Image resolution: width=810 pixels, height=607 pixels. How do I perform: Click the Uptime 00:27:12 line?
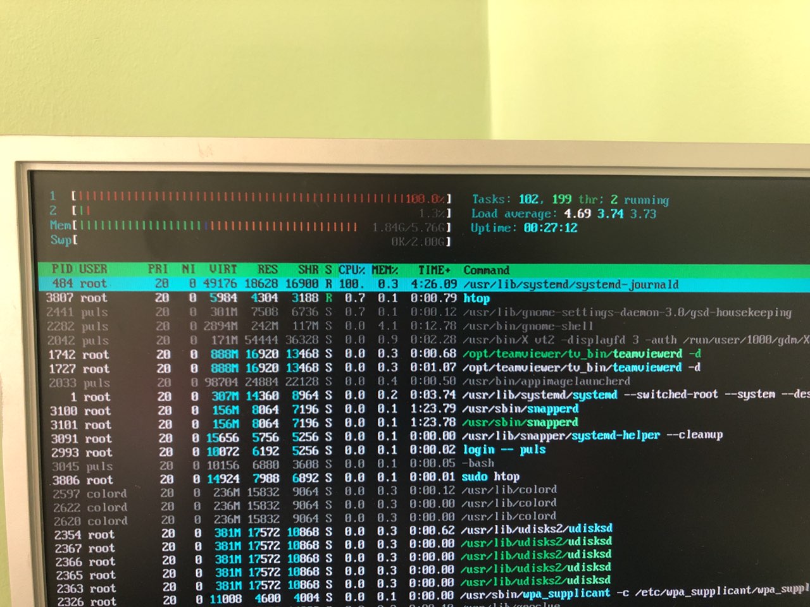click(x=524, y=228)
